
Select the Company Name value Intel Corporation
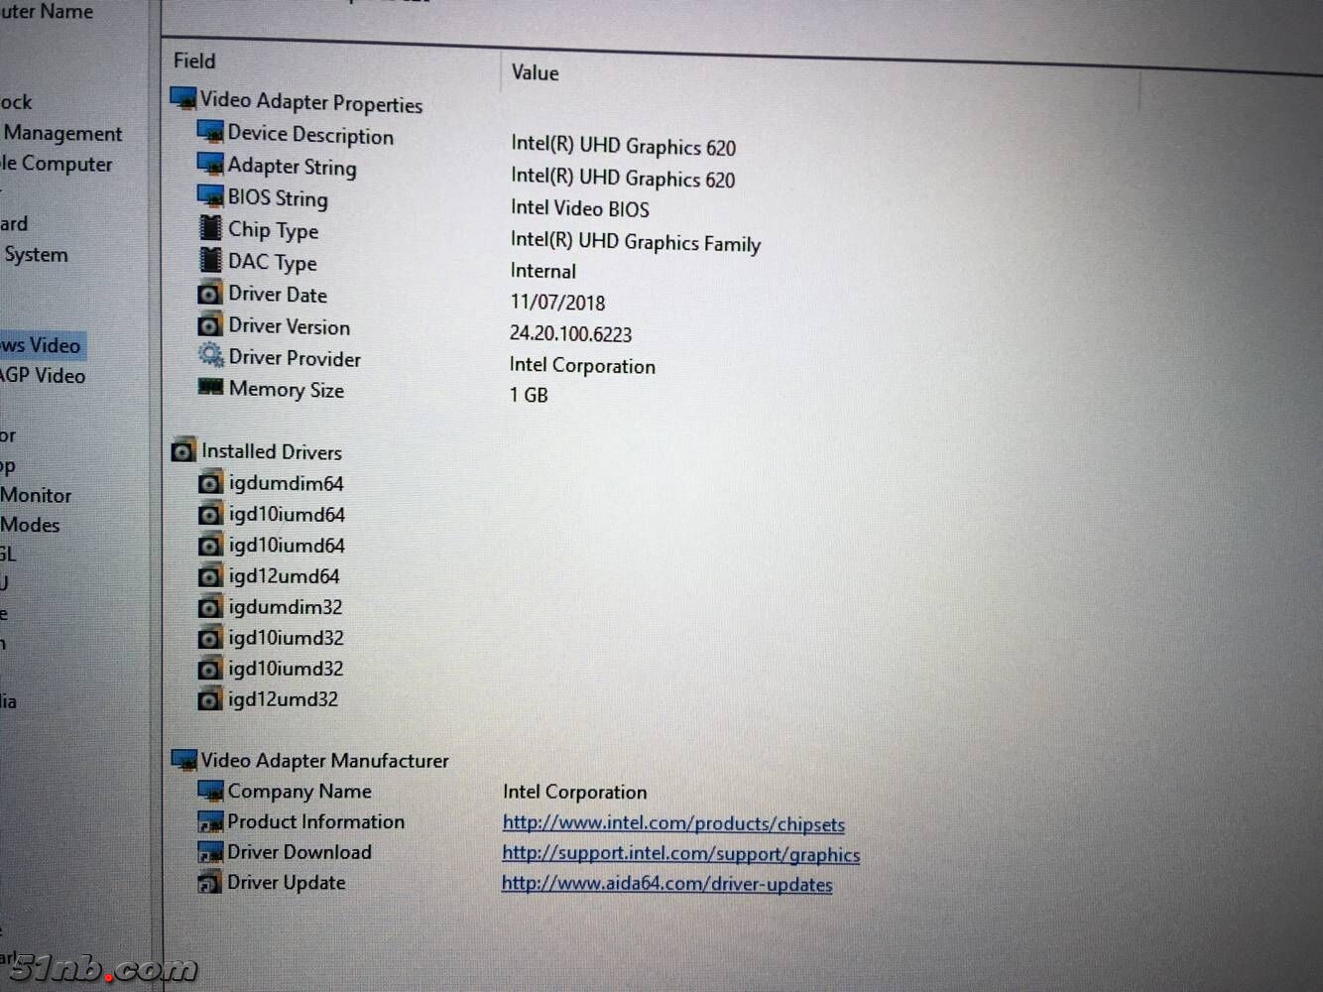[574, 793]
